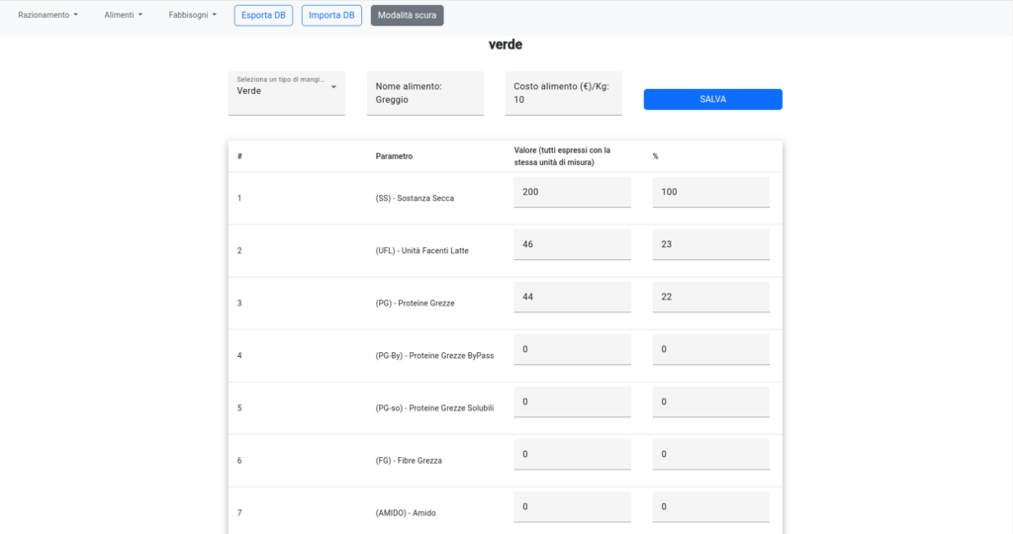Select the Proteine Grezze ByPass value field
Viewport: 1013px width, 534px height.
pyautogui.click(x=572, y=349)
